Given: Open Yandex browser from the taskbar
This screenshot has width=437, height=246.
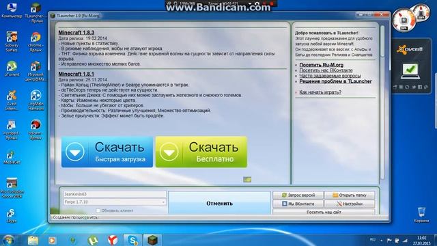Looking at the screenshot, I should [x=113, y=240].
